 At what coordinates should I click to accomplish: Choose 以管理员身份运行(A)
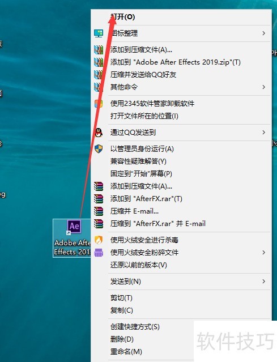pyautogui.click(x=181, y=149)
